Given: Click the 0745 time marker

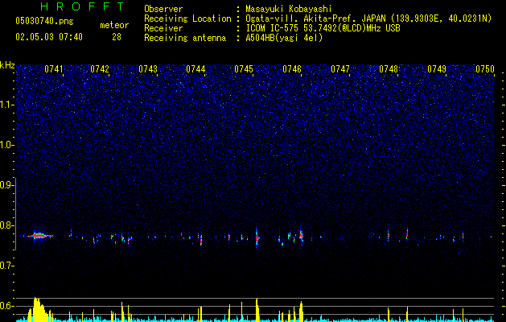Looking at the screenshot, I should tap(244, 69).
